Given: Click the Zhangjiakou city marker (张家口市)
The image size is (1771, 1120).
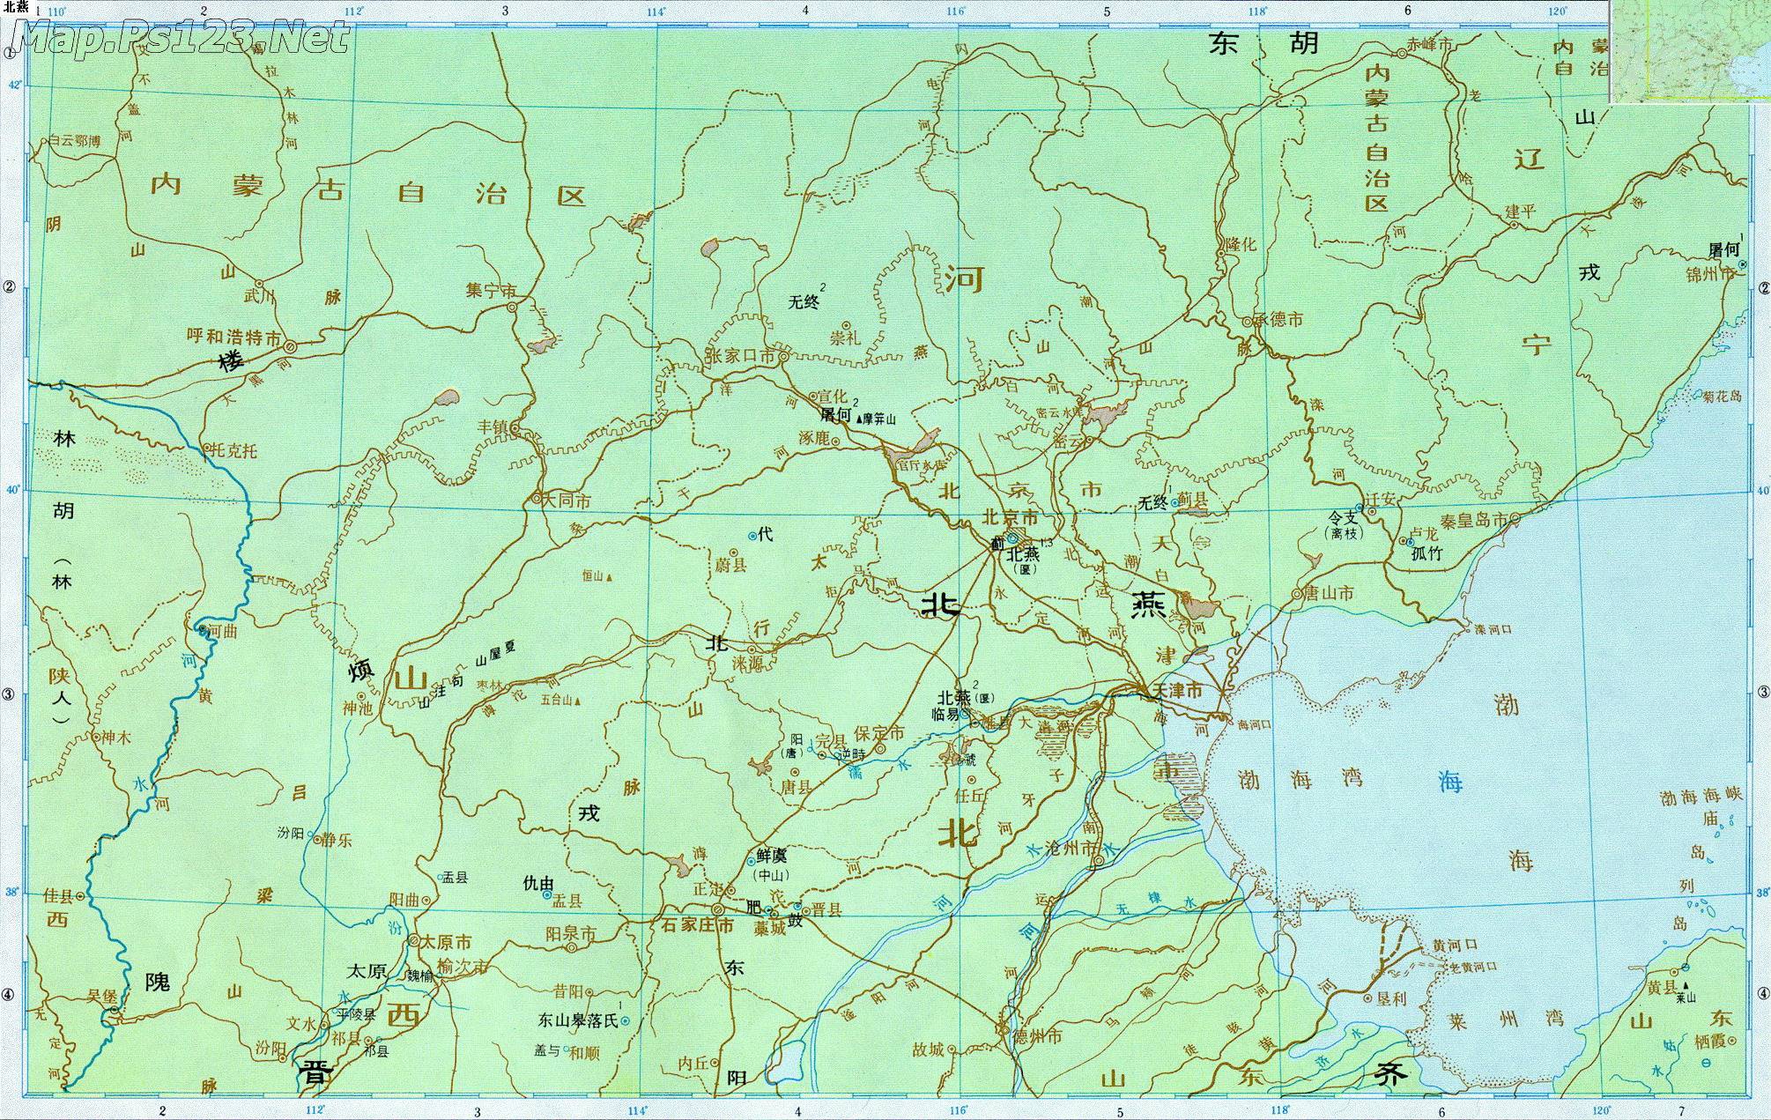Looking at the screenshot, I should pyautogui.click(x=782, y=356).
